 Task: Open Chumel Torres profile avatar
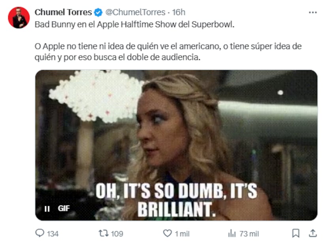19,17
